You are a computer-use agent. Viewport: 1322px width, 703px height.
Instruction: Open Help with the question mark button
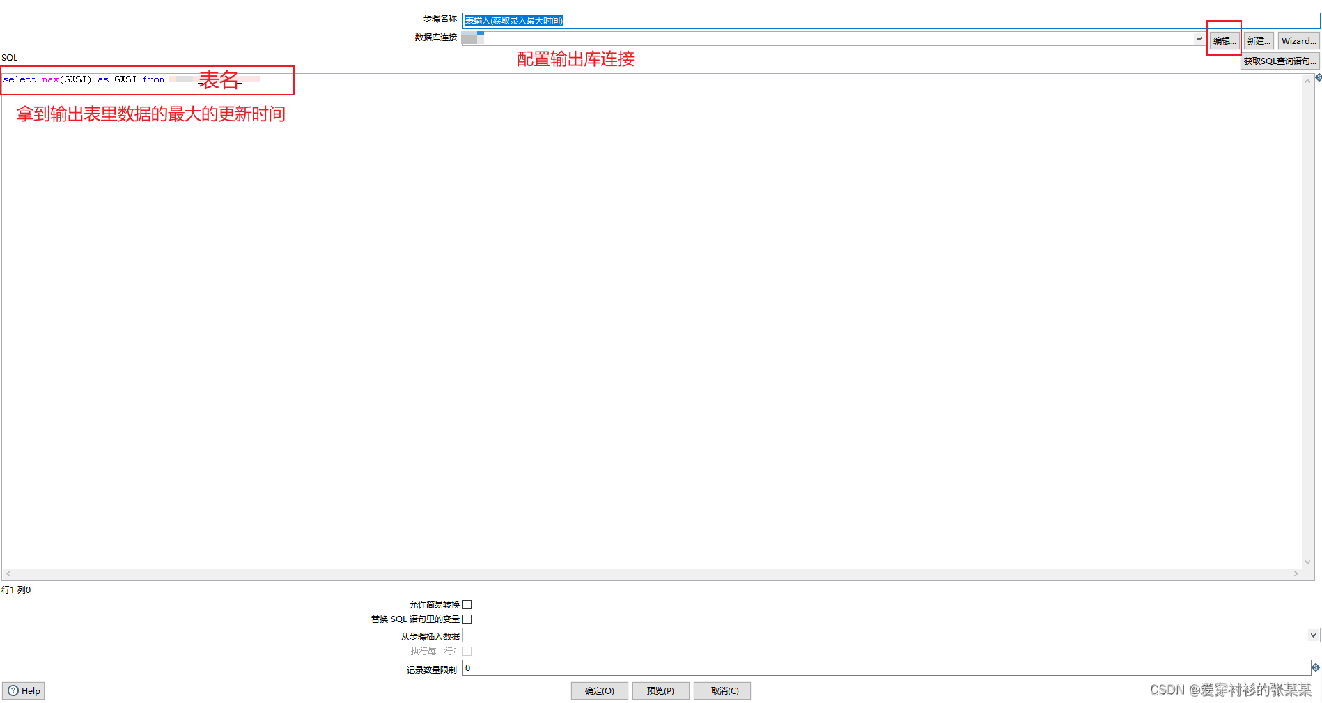(x=24, y=690)
